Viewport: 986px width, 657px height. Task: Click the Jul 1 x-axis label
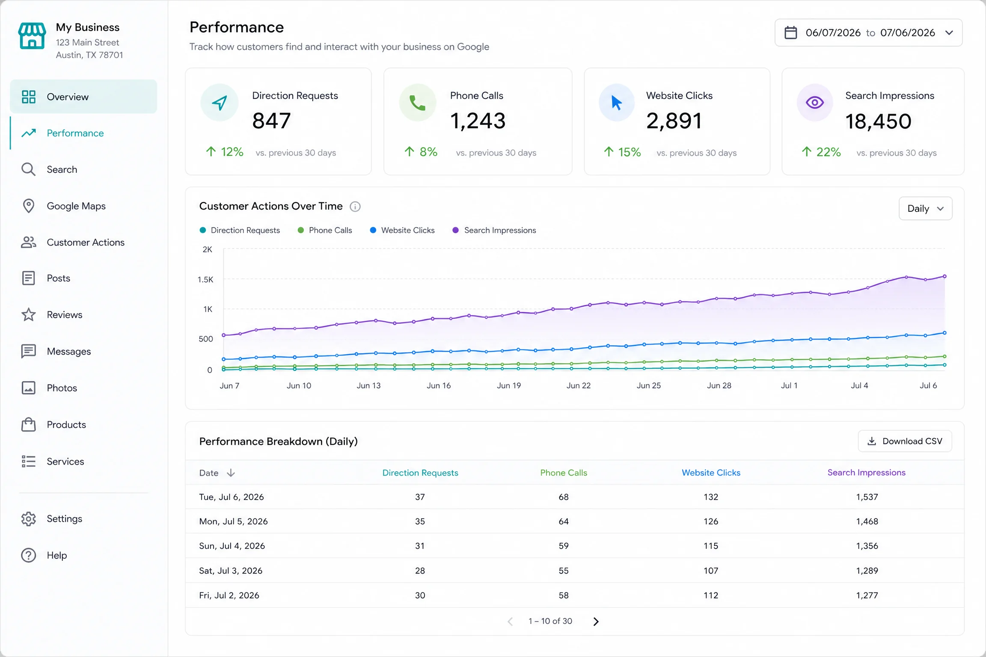pos(789,385)
